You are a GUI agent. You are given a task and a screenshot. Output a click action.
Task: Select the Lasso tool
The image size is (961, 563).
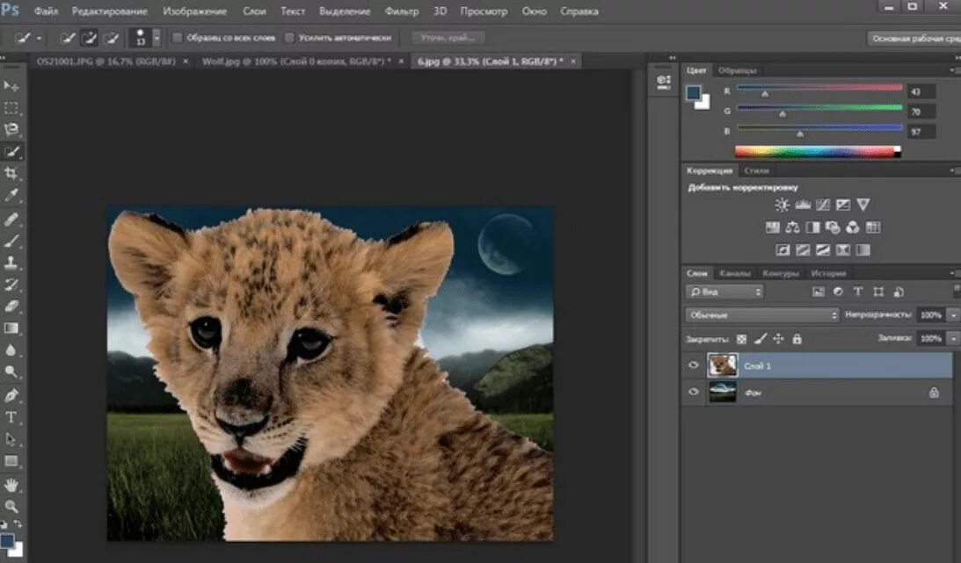tap(11, 130)
